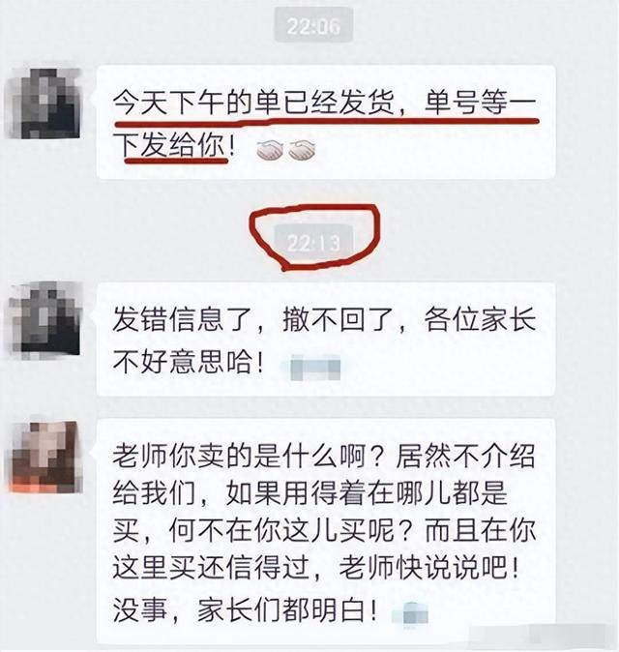Select the message 今天下午的单已经发货 bubble

(x=326, y=122)
